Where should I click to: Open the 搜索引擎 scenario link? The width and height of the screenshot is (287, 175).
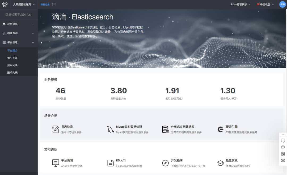click(x=232, y=127)
